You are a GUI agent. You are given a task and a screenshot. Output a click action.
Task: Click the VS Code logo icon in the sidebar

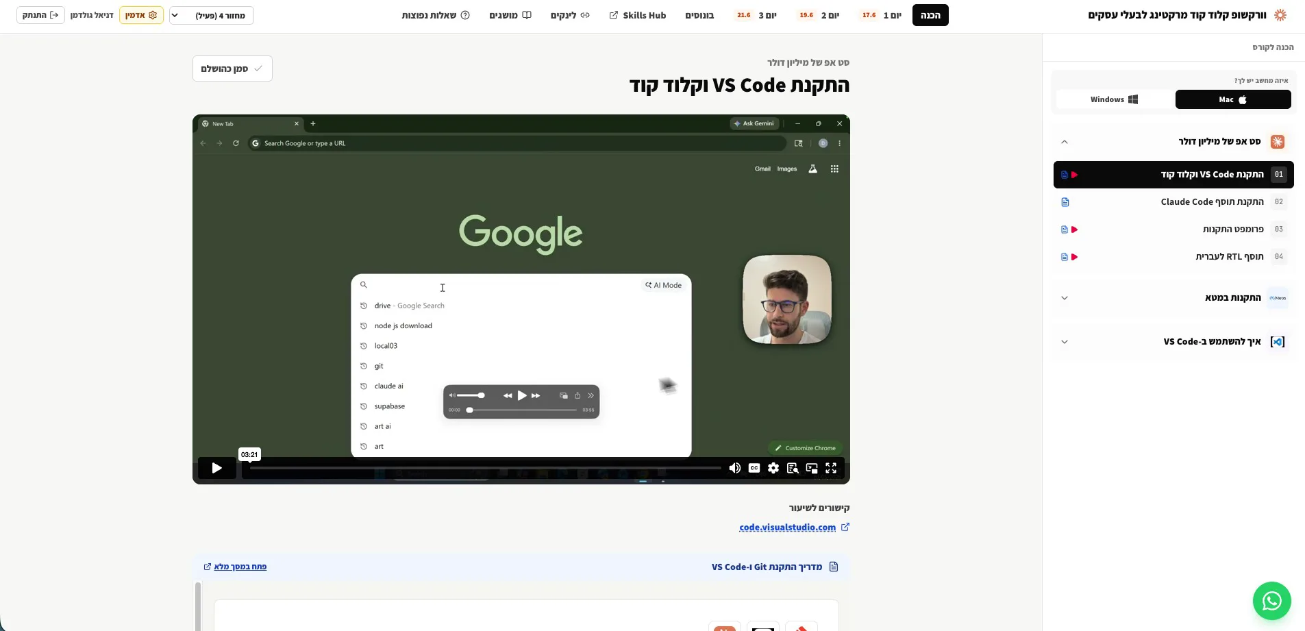pos(1278,342)
